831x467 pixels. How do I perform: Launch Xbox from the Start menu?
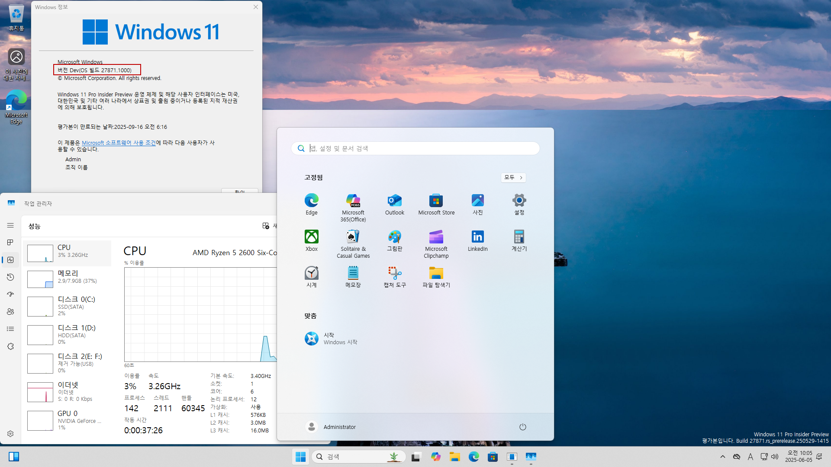coord(311,241)
